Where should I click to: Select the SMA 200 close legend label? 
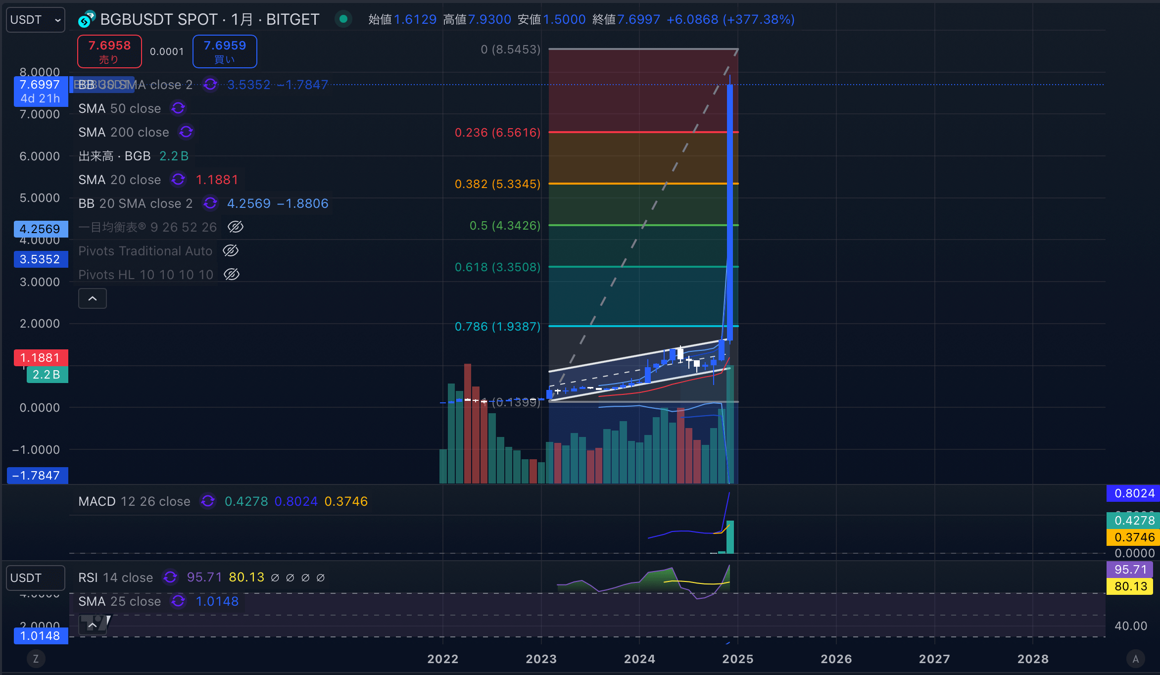(x=124, y=132)
